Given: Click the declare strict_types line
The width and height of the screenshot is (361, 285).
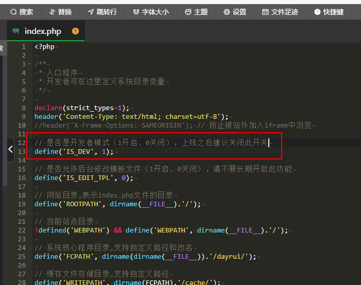Looking at the screenshot, I should 82,108.
